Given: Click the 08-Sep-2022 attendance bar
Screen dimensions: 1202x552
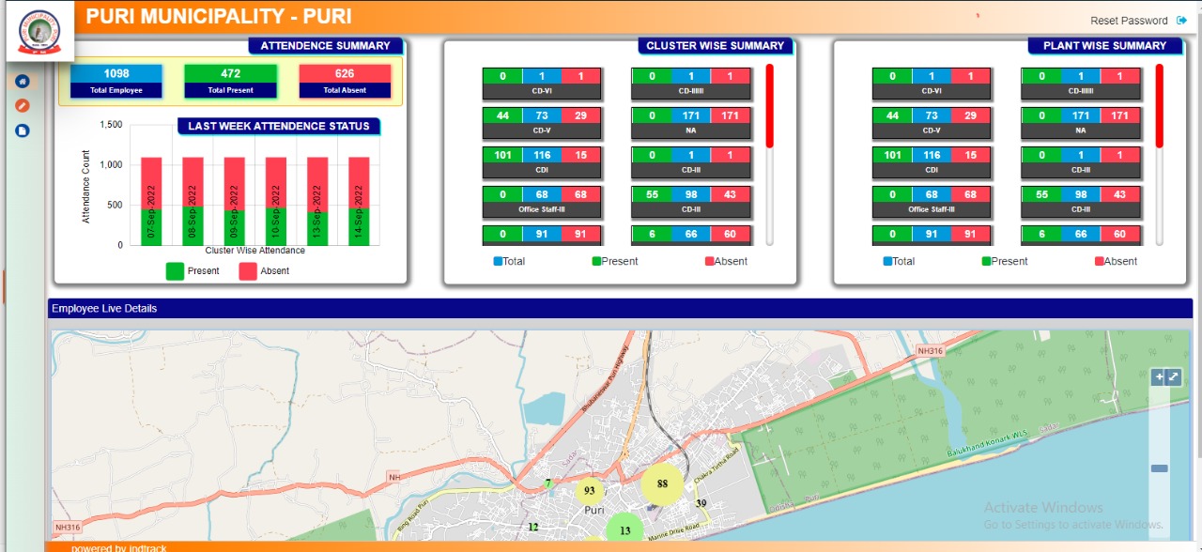Looking at the screenshot, I should pos(193,201).
